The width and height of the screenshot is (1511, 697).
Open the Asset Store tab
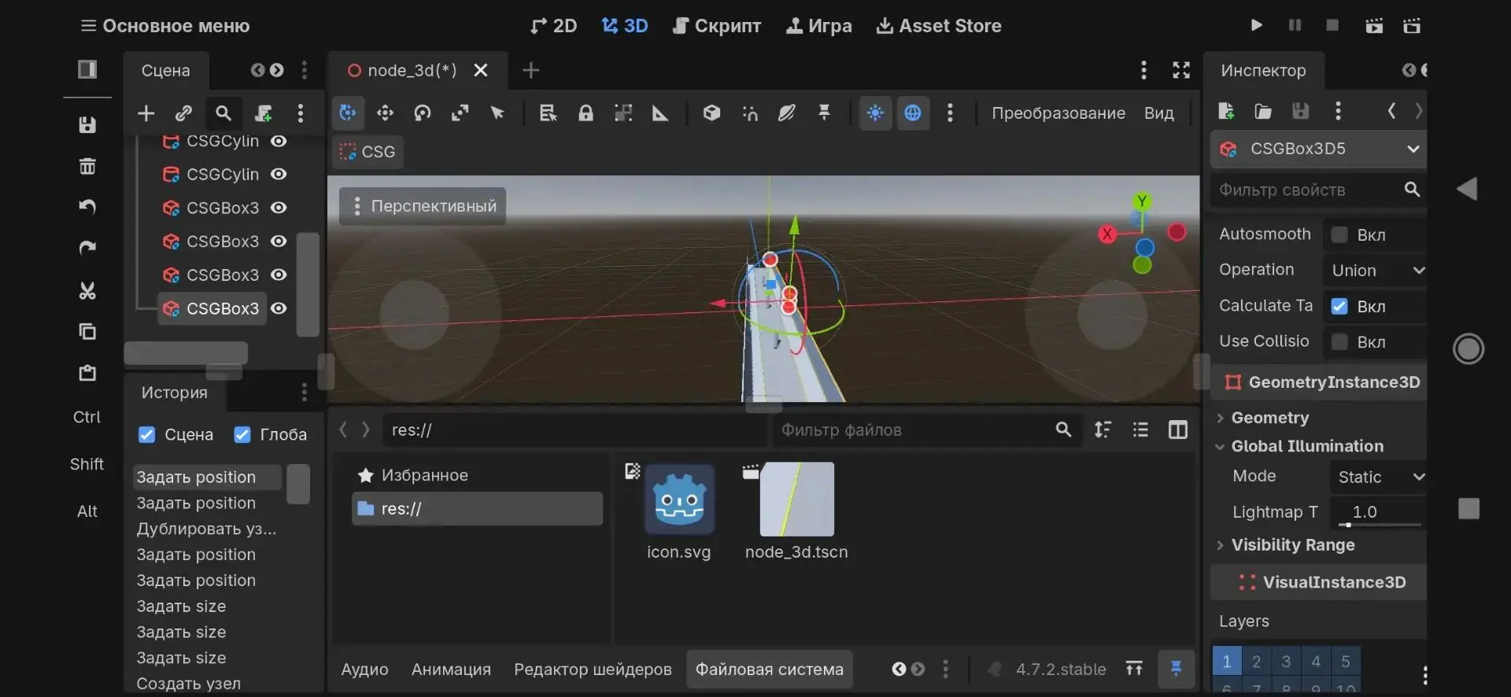click(939, 26)
